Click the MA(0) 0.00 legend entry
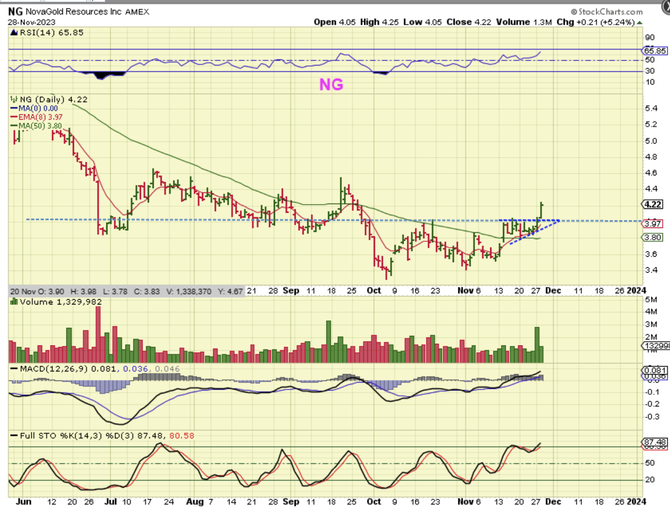670x507 pixels. [x=38, y=108]
